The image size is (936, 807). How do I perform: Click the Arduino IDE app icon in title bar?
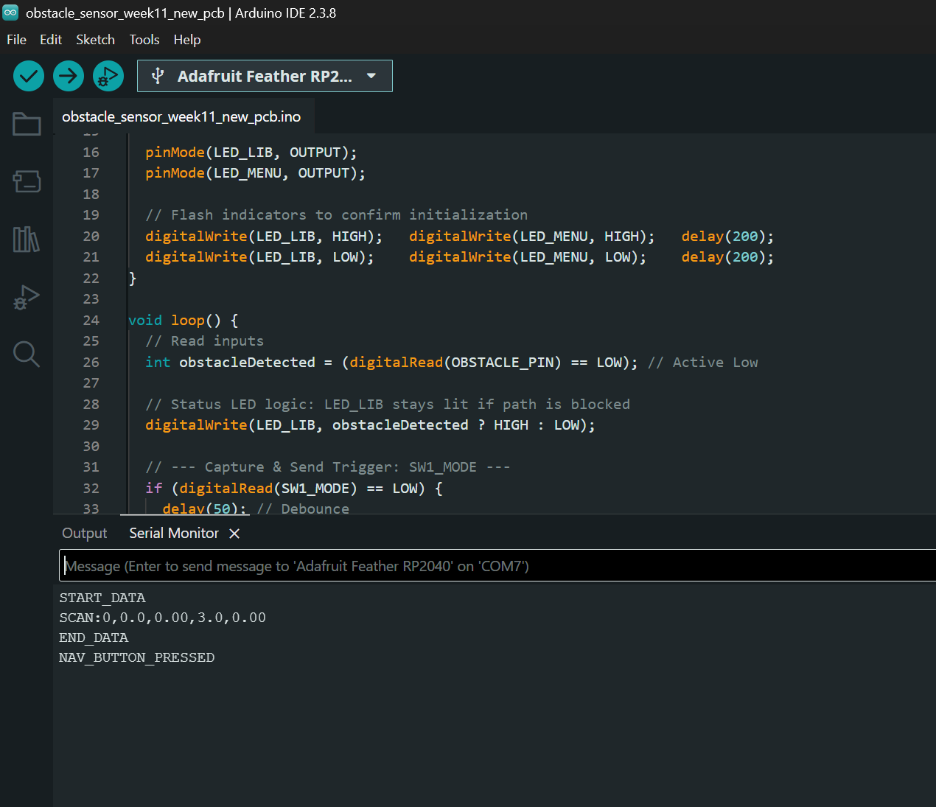[x=10, y=13]
